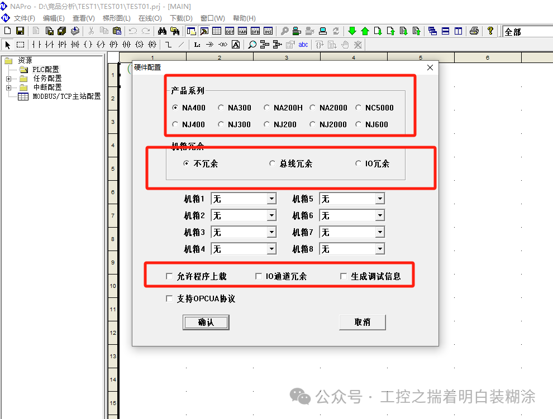Open the 梯形图(L) menu
The width and height of the screenshot is (553, 419).
click(116, 18)
